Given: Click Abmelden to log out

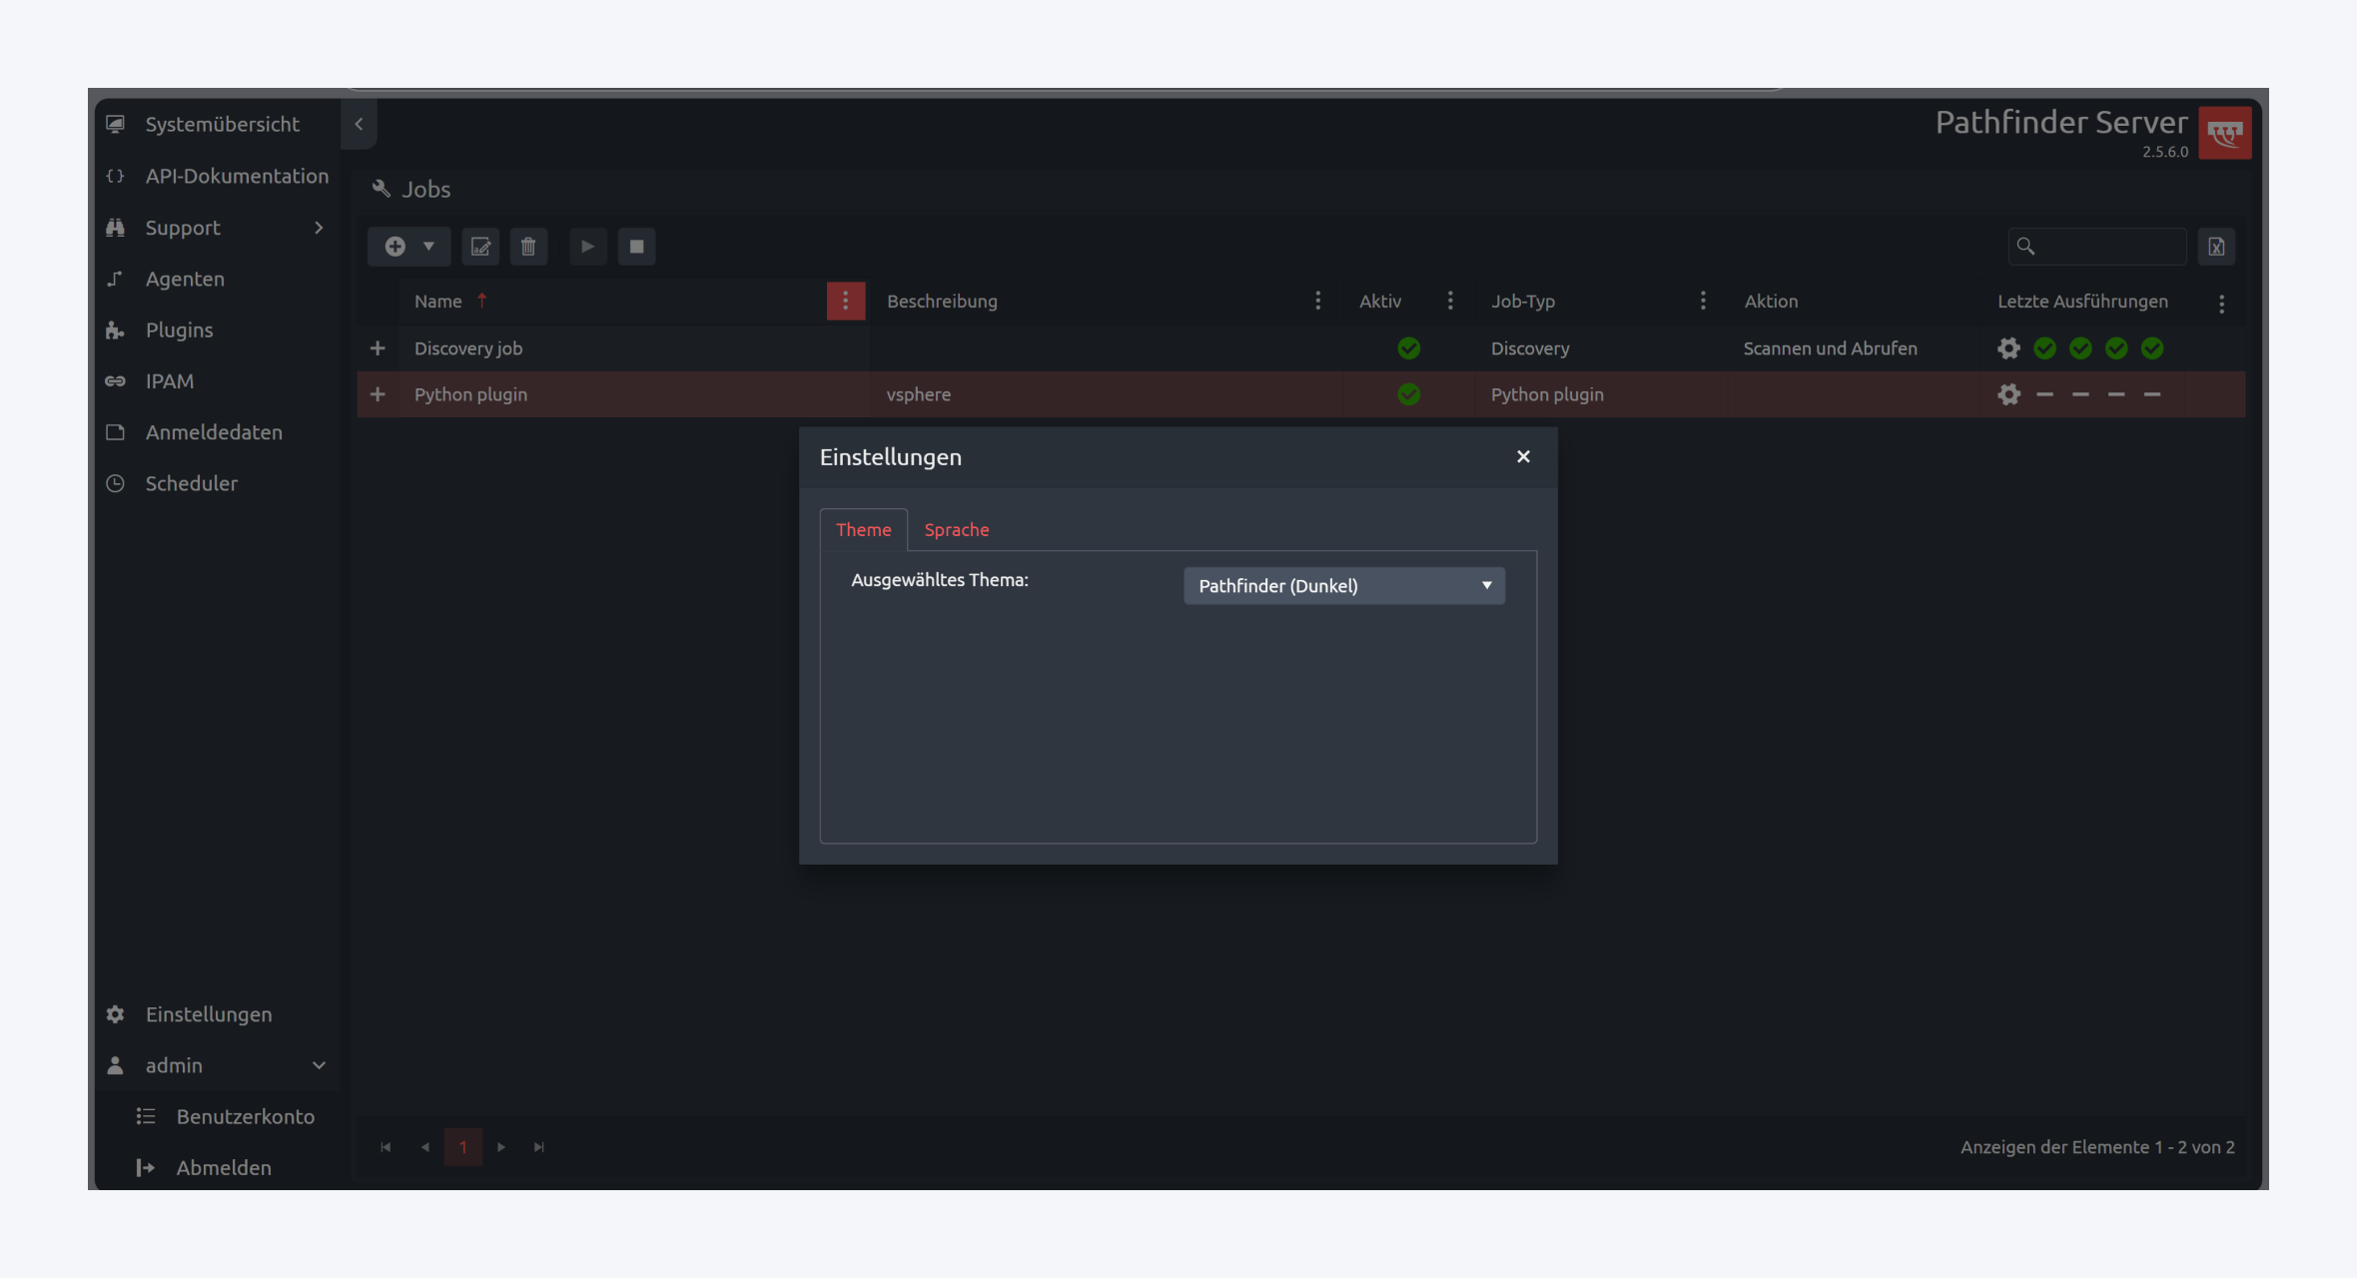Looking at the screenshot, I should [x=224, y=1167].
